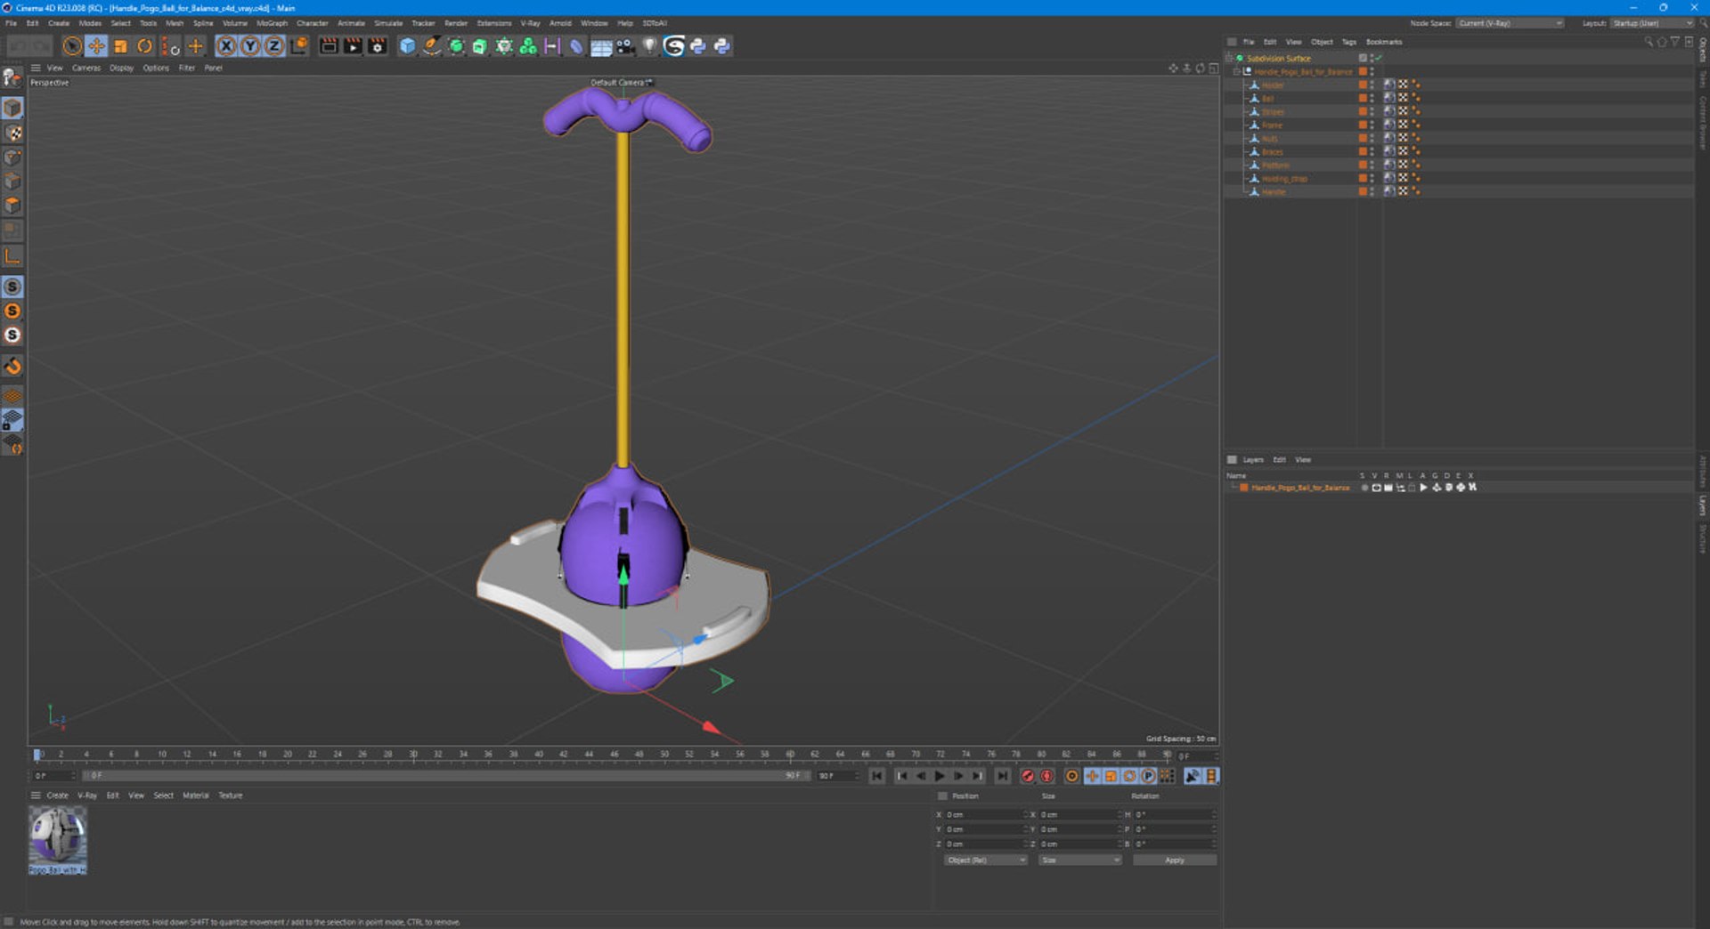Open the Size mode dropdown

(1079, 860)
